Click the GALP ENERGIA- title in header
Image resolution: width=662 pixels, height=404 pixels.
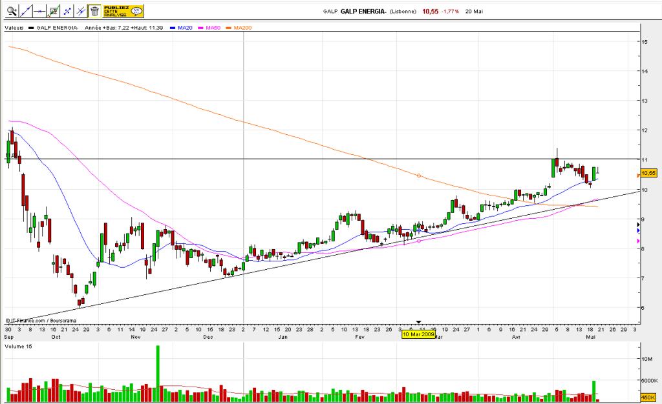coord(363,12)
